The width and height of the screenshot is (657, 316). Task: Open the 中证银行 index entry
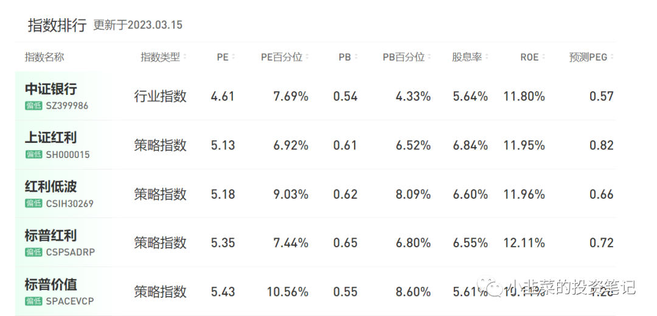pos(51,89)
